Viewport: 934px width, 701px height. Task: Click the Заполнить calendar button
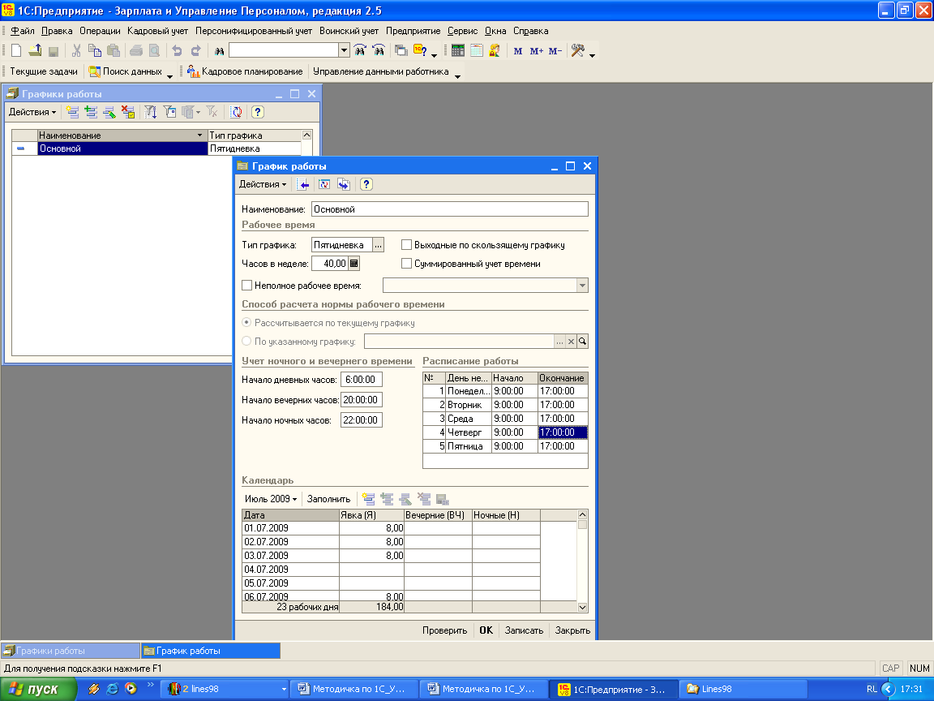(329, 499)
